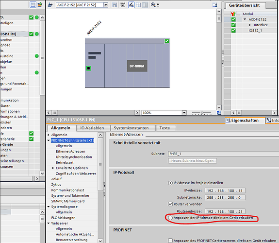Click the device labels toolbar icon after the dropdown
The height and width of the screenshot is (243, 279).
click(115, 5)
